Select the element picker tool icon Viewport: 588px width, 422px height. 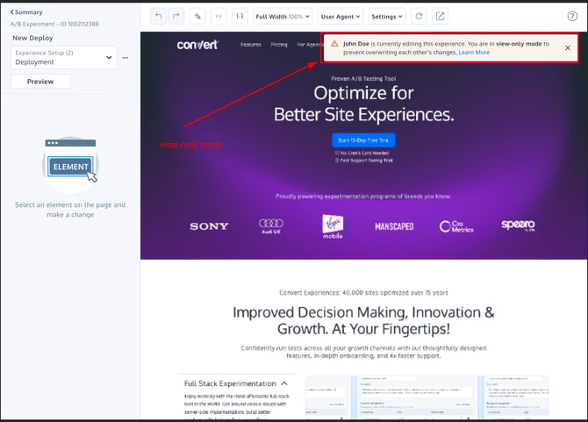(x=197, y=16)
